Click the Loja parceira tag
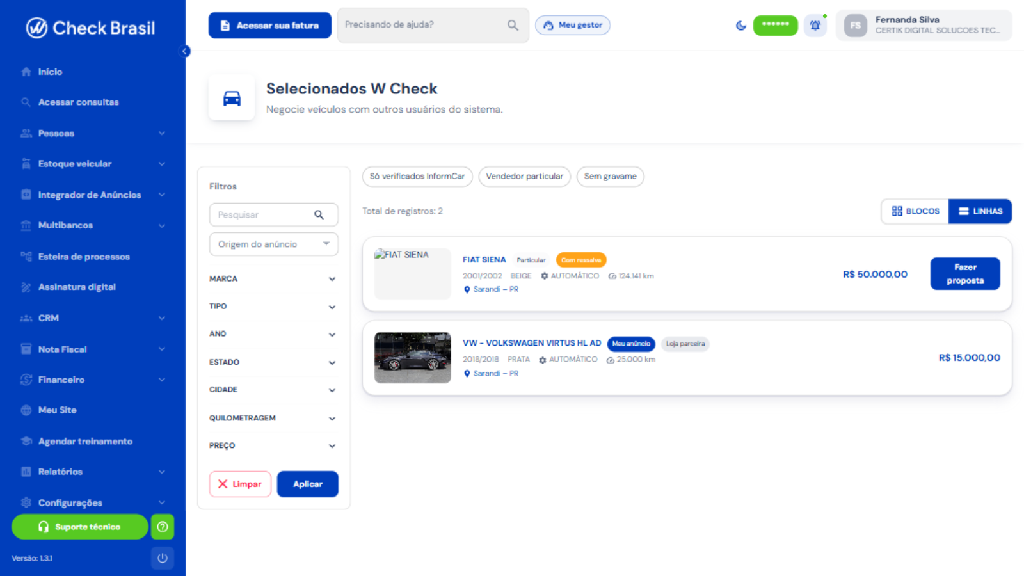 [x=685, y=344]
